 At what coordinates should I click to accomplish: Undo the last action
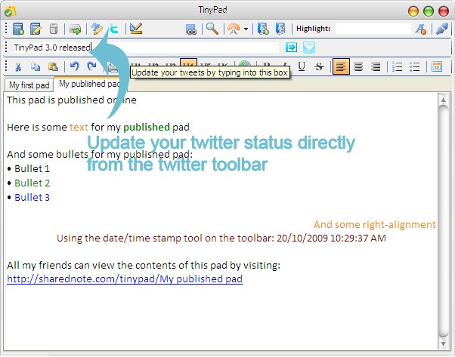tap(75, 66)
